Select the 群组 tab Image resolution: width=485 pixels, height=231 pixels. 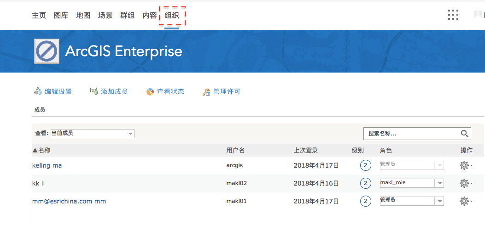[x=128, y=15]
